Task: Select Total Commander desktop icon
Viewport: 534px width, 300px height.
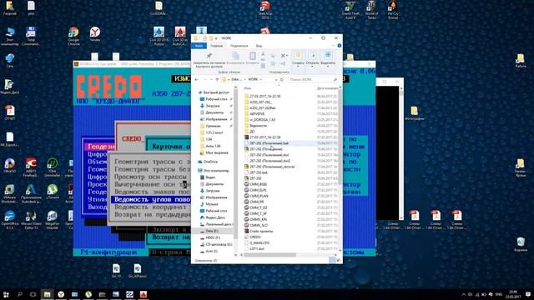Action: [x=31, y=37]
